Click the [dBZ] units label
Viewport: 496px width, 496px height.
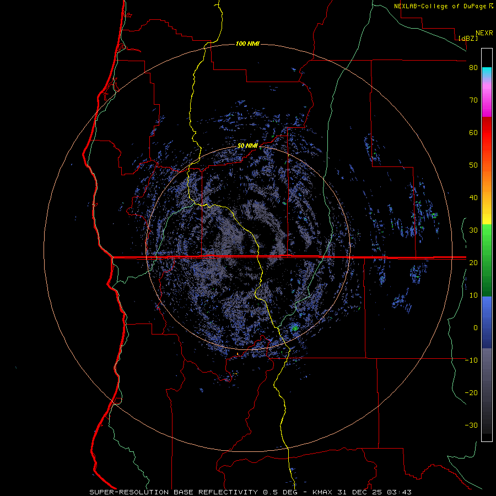pyautogui.click(x=468, y=38)
